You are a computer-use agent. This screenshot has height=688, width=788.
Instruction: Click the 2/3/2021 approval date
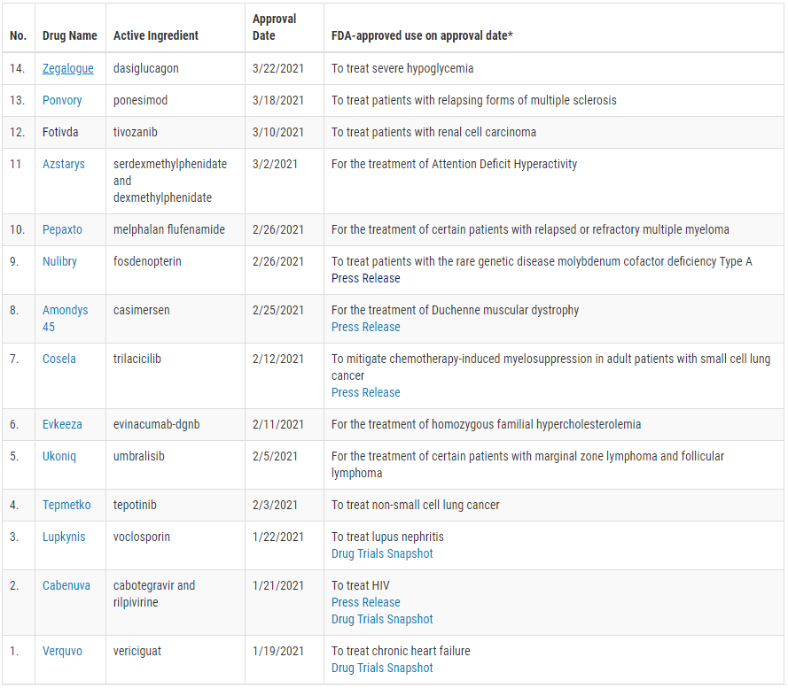[275, 505]
